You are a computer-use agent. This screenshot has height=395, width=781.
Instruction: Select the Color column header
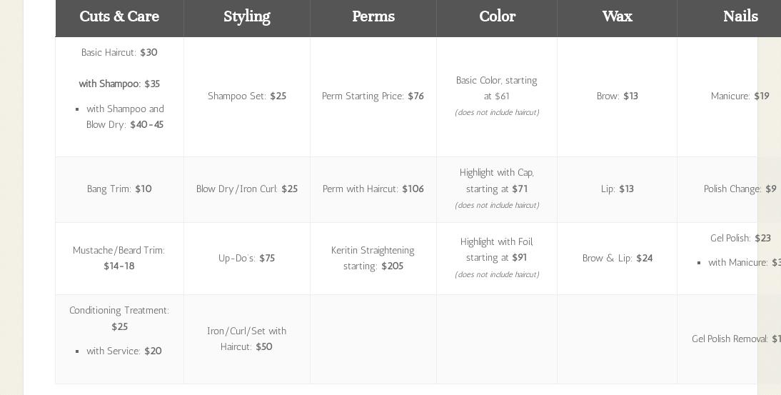click(497, 16)
